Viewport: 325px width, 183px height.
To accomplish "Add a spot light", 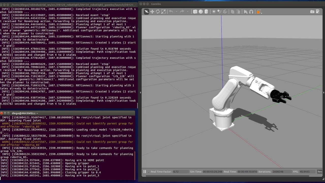I will click(x=219, y=12).
